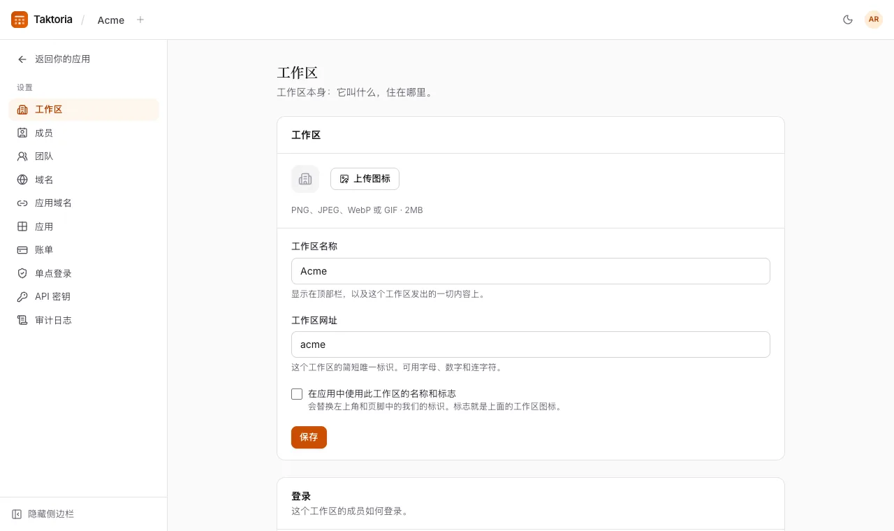Click the text PNG、JPEG、WebP 或 GIF · 2MB
The image size is (894, 531).
pos(357,210)
